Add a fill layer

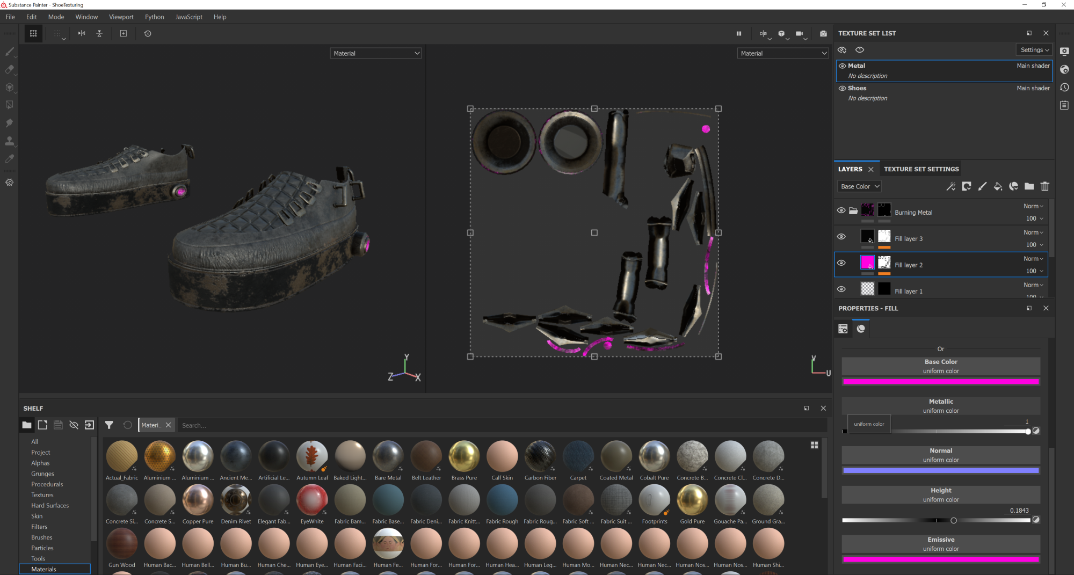[x=998, y=186]
